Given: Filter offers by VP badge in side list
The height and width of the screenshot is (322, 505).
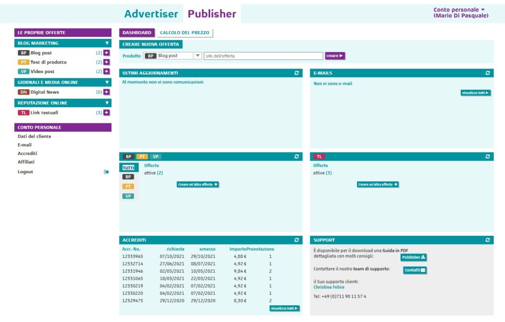Looking at the screenshot, I should click(128, 196).
